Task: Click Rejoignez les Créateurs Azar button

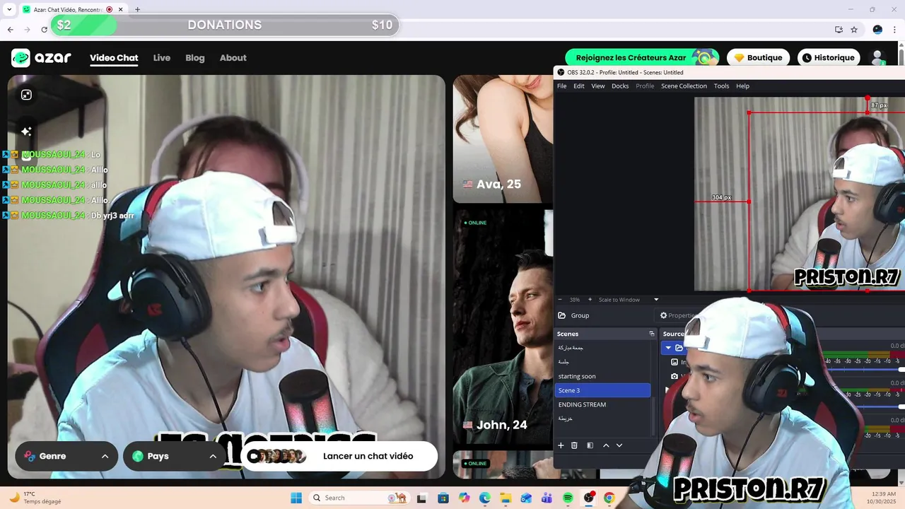Action: (x=642, y=58)
